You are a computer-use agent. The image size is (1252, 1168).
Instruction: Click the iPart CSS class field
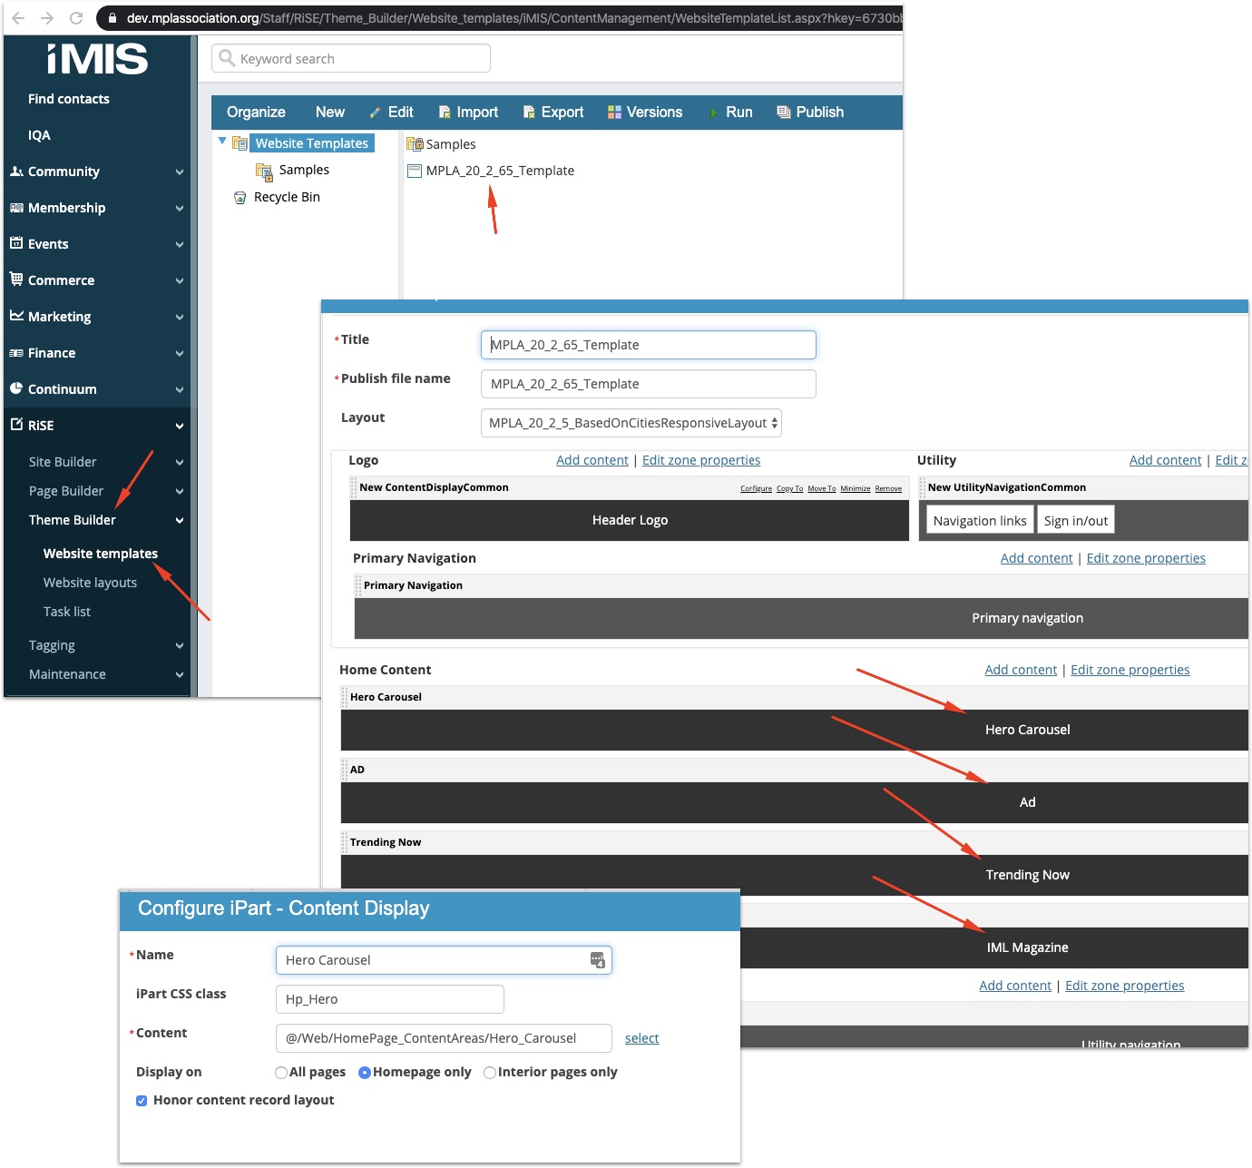[390, 999]
